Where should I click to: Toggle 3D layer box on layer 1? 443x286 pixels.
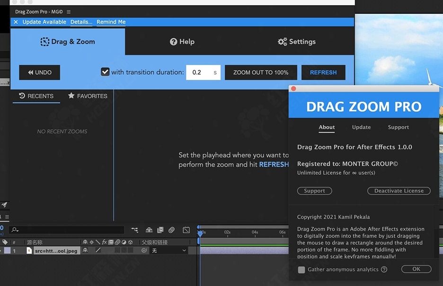130,250
